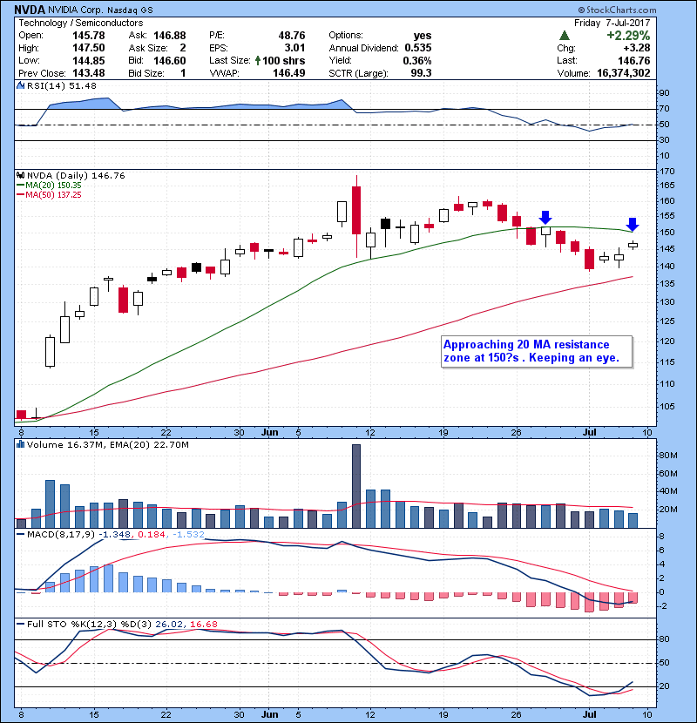Click the +2.29% percent change
Image resolution: width=697 pixels, height=723 pixels.
point(628,36)
